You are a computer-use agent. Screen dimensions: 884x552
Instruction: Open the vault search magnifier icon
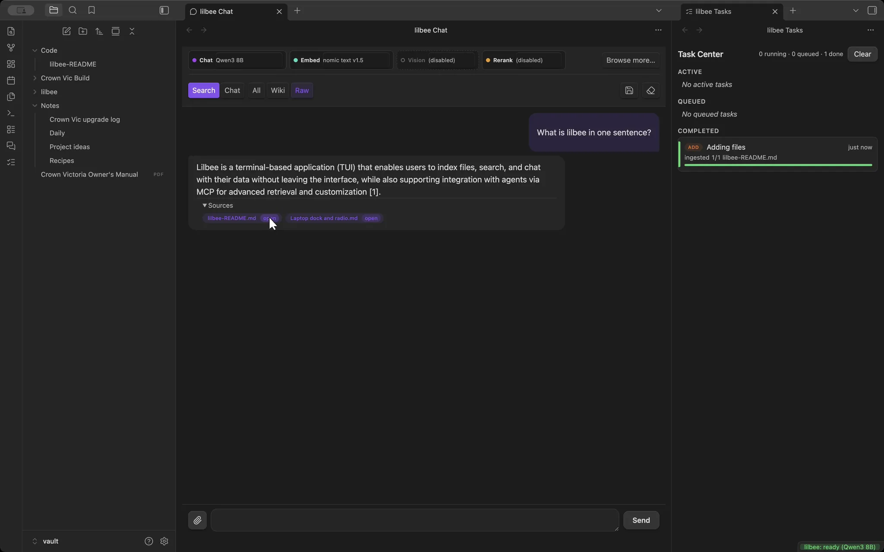coord(73,10)
